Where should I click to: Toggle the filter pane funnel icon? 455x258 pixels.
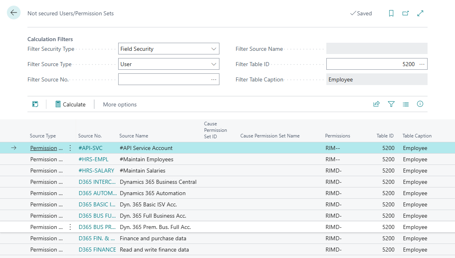tap(391, 104)
